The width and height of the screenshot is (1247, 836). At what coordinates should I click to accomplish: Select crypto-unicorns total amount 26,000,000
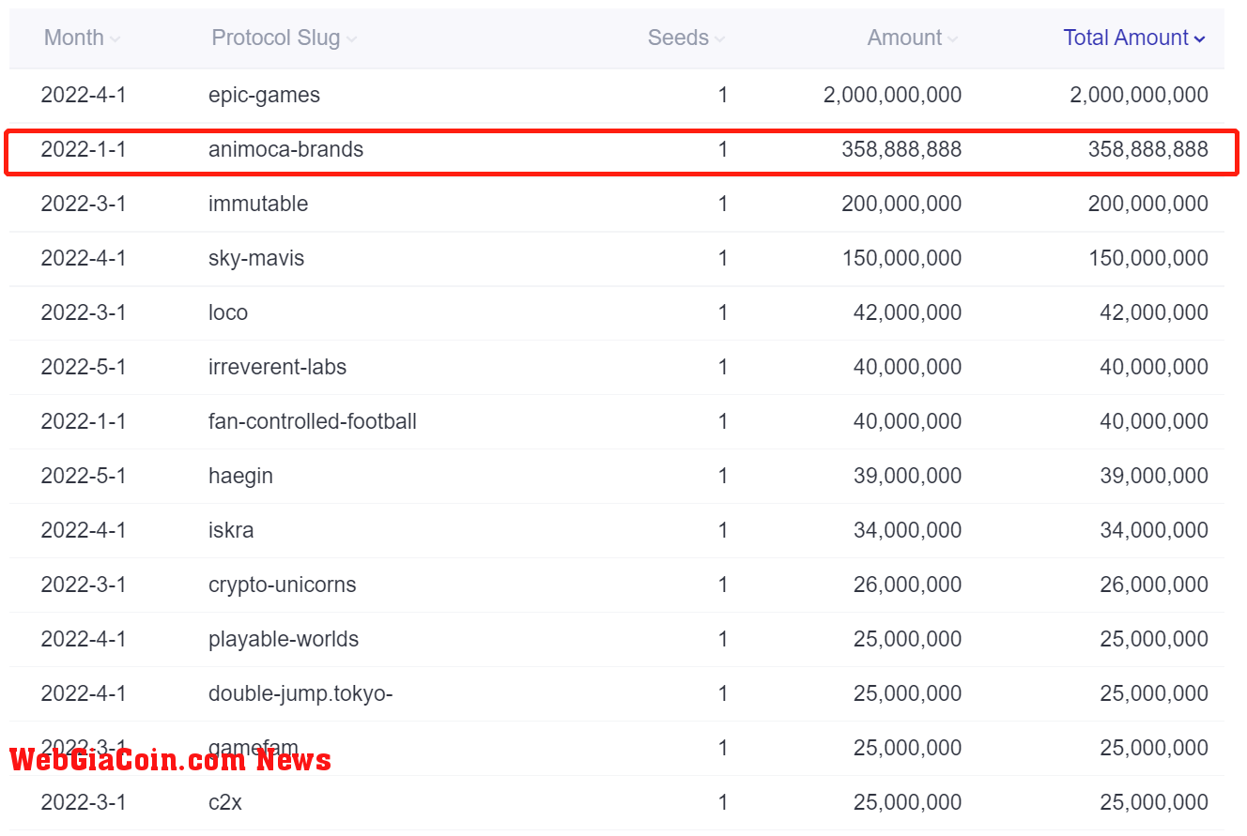click(x=1154, y=585)
